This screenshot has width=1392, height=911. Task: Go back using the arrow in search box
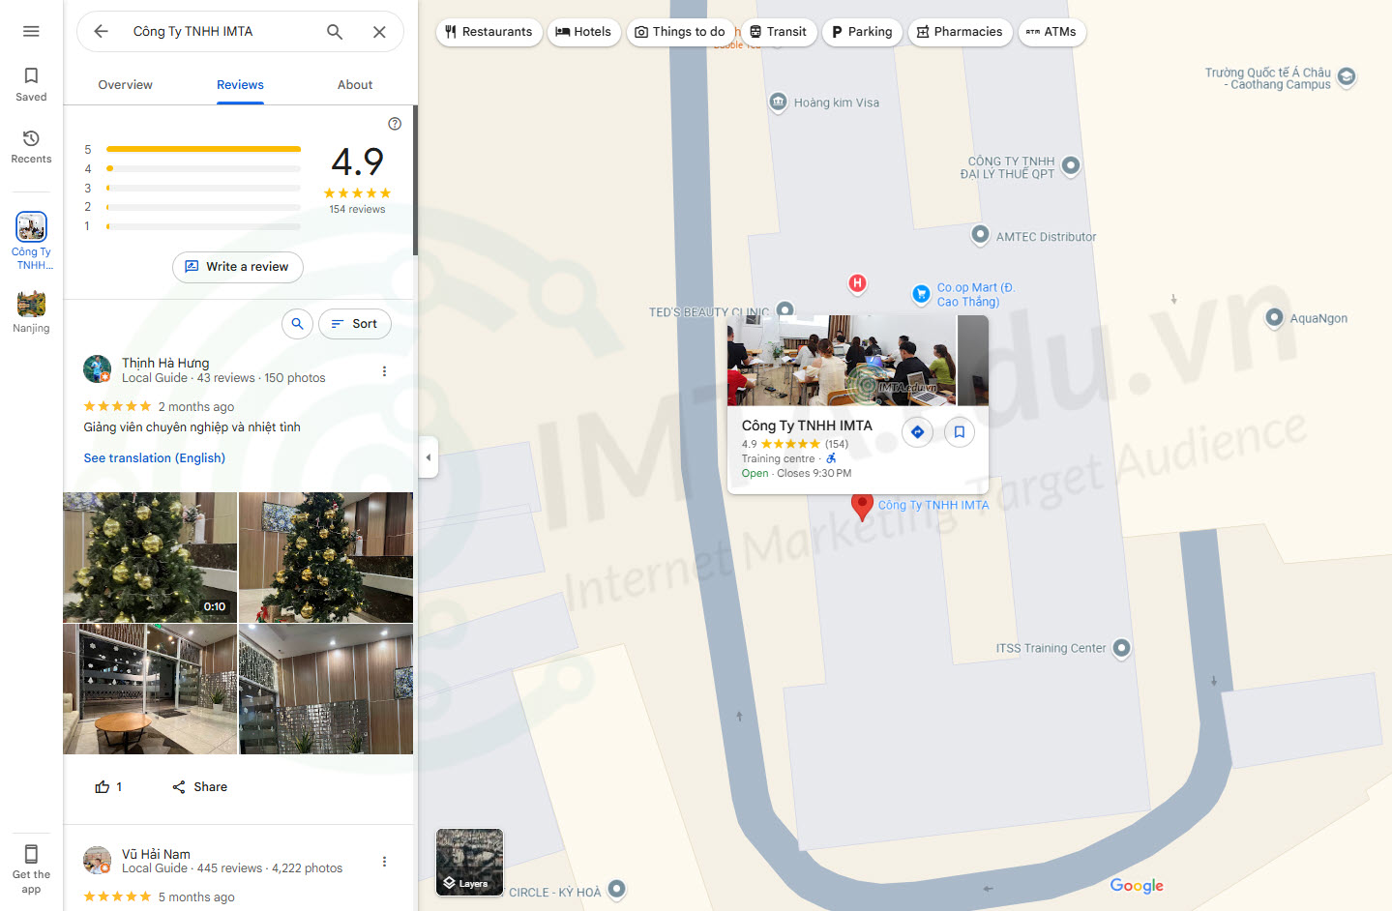tap(101, 31)
